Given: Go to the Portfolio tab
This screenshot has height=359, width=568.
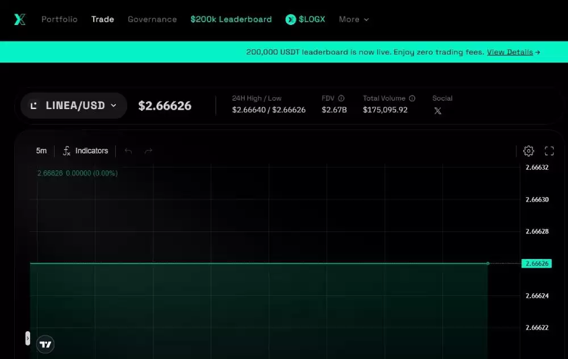Looking at the screenshot, I should click(x=59, y=19).
